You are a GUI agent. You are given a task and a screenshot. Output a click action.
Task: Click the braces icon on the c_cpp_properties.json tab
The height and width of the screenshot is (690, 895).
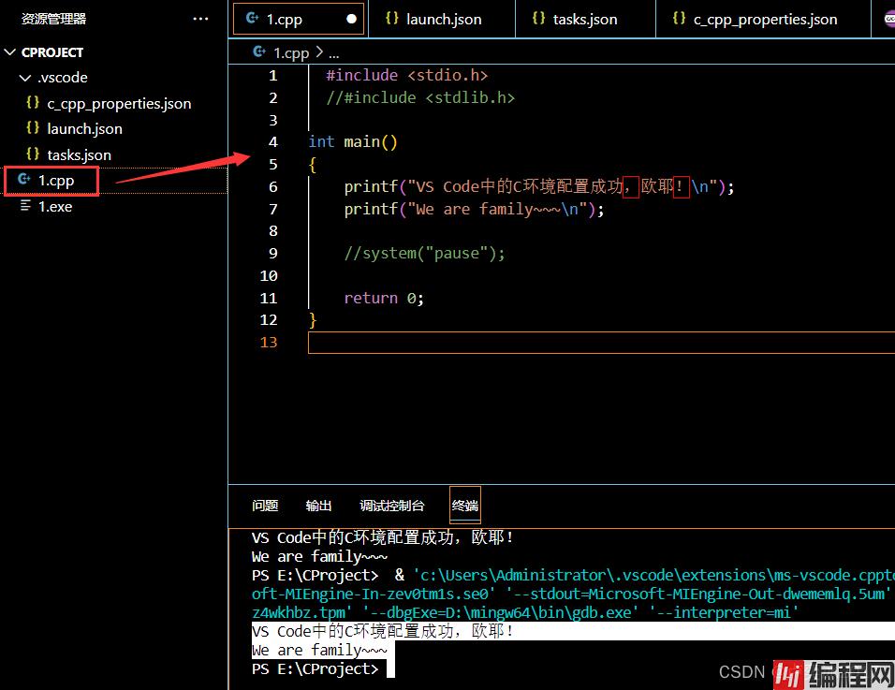tap(679, 19)
